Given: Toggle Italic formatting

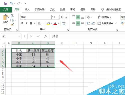Looking at the screenshot, I should [x=26, y=23].
